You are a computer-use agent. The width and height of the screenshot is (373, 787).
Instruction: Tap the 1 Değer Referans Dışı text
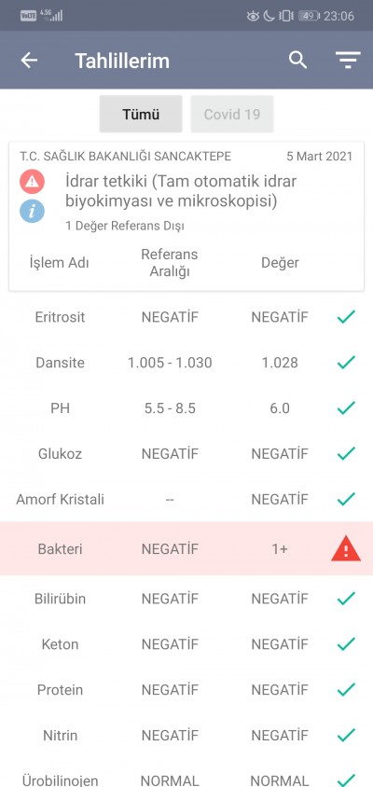pos(125,226)
